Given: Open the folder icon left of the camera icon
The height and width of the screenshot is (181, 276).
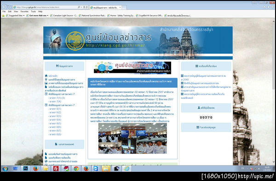Looking at the screenshot, I should pyautogui.click(x=106, y=169).
